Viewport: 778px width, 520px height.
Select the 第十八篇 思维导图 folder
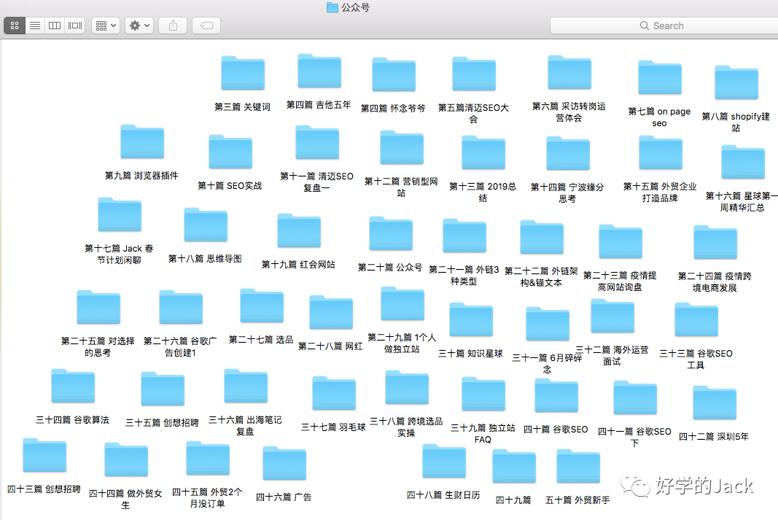[205, 224]
